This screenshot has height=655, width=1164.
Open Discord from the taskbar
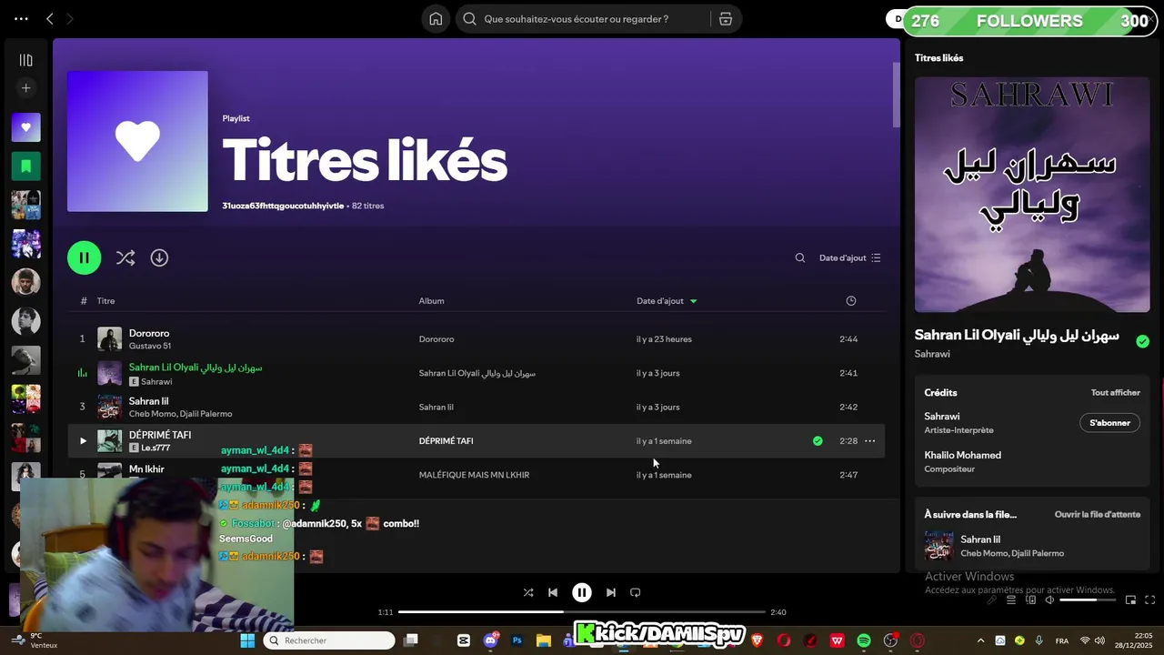click(491, 640)
